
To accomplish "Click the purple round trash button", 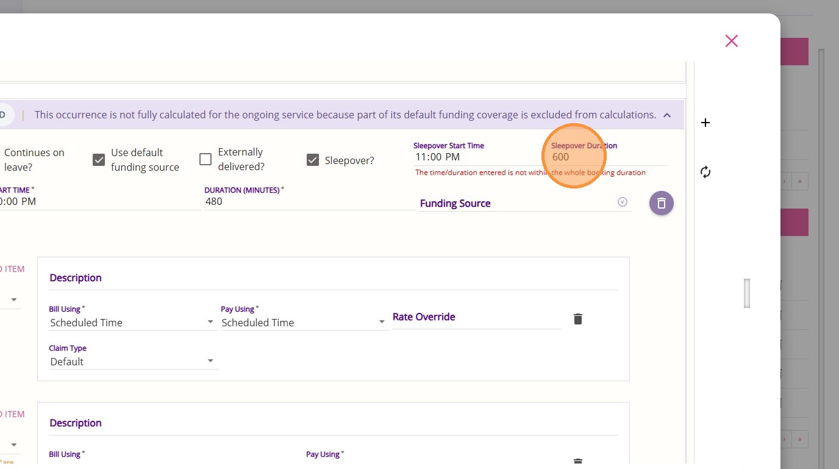I will pos(661,203).
